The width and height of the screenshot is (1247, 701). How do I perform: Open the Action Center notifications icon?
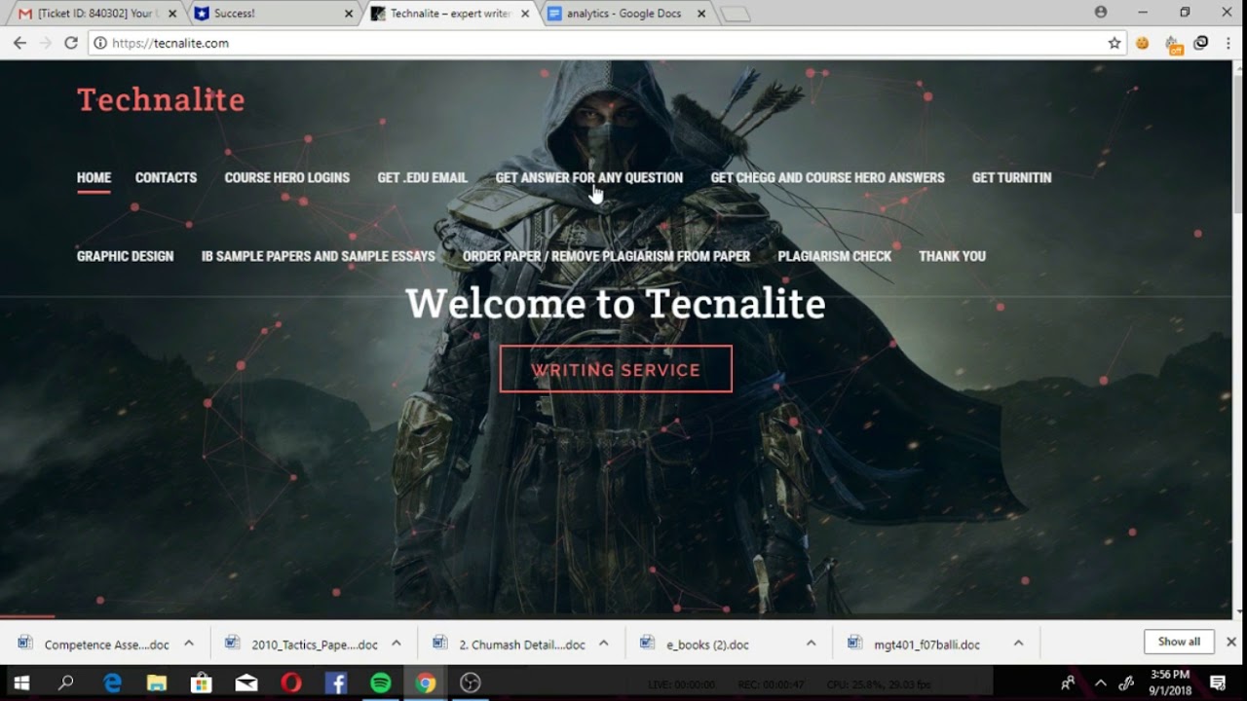pos(1218,683)
